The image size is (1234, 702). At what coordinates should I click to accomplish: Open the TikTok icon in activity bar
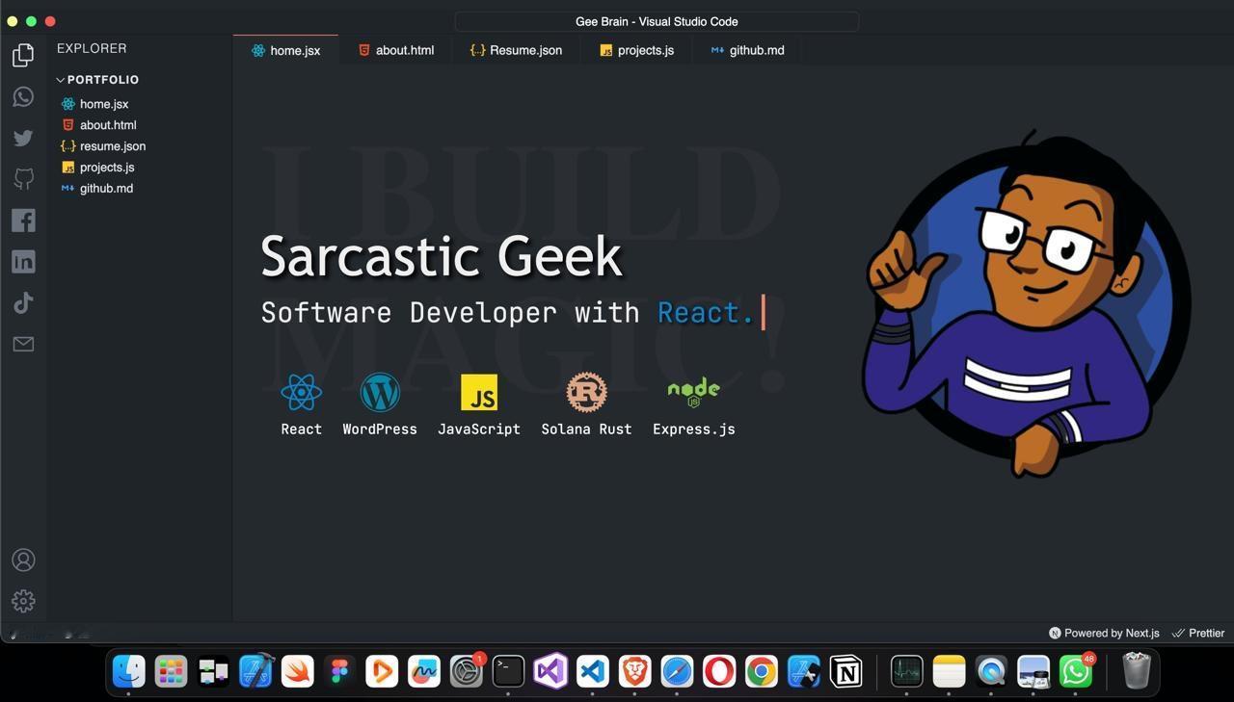point(23,302)
